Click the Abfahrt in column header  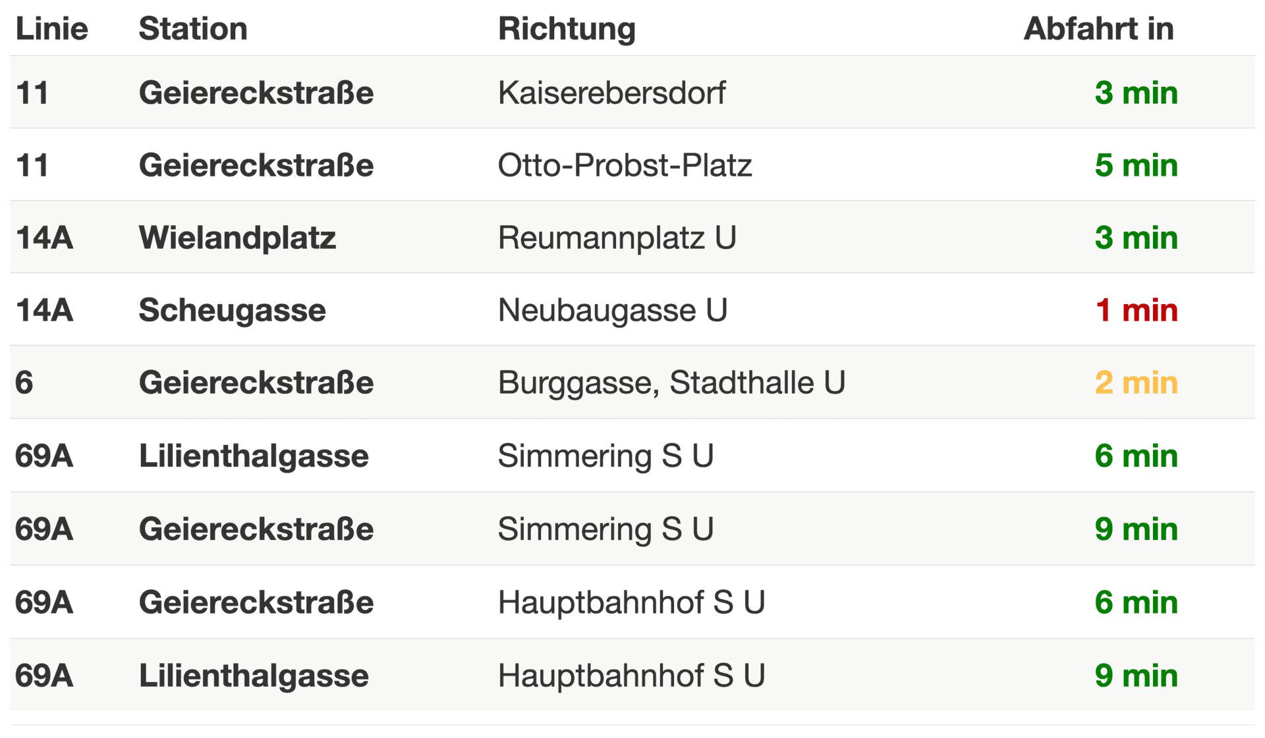pyautogui.click(x=1098, y=29)
